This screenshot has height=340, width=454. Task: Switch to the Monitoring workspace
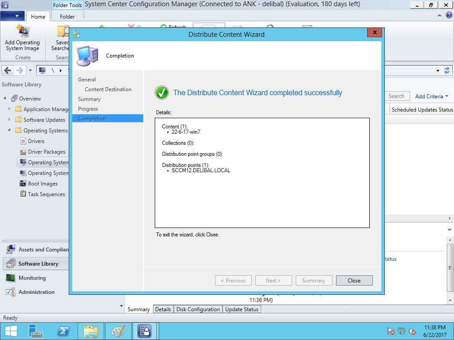coord(32,278)
